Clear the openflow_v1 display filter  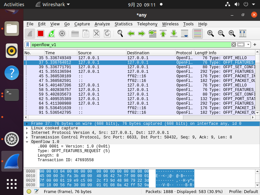click(x=234, y=45)
